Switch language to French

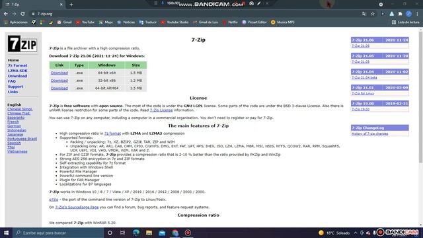click(x=13, y=122)
